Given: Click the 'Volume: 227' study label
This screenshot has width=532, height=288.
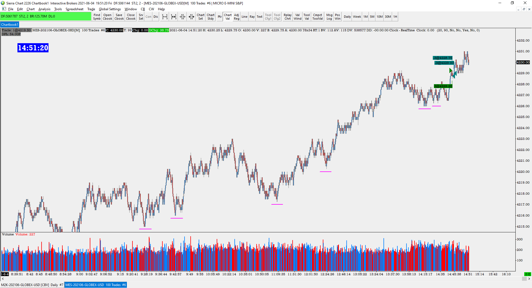Looking at the screenshot, I should click(x=25, y=234).
